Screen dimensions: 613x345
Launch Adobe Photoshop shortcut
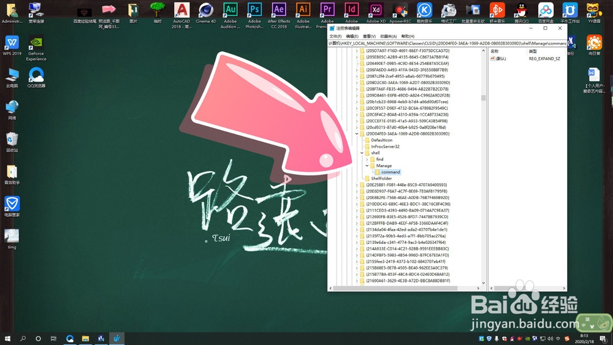click(x=254, y=15)
